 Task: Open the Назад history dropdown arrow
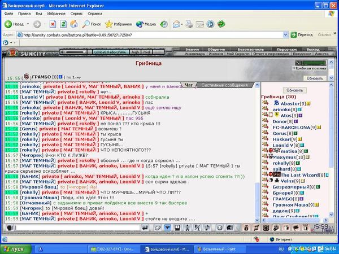pyautogui.click(x=28, y=24)
